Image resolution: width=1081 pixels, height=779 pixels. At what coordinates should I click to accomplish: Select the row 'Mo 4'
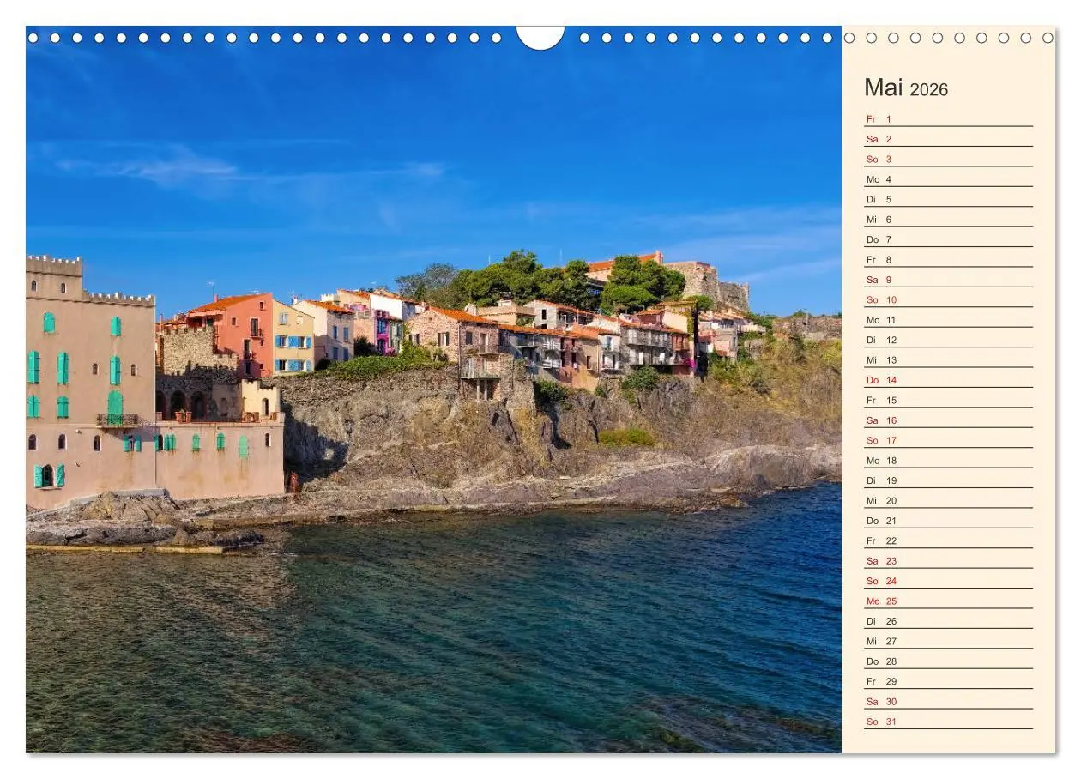(x=948, y=179)
